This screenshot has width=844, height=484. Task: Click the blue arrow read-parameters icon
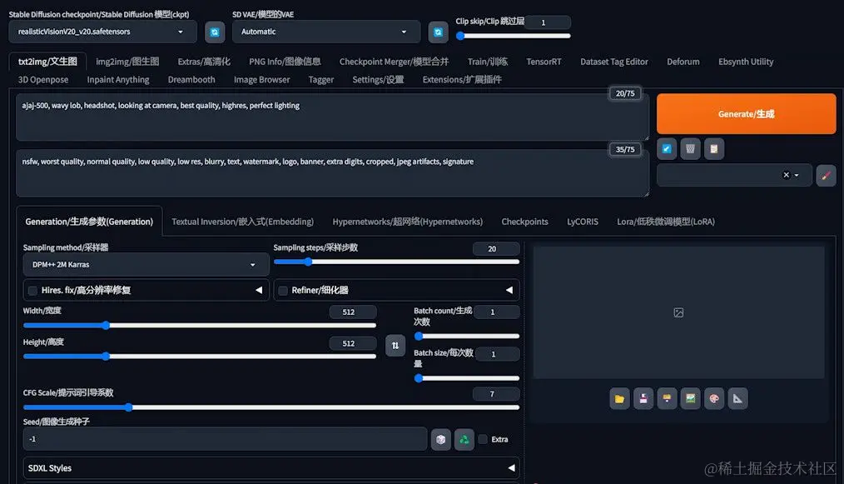(x=667, y=149)
